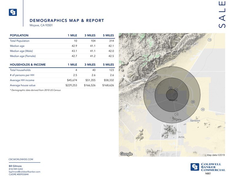Select the Route 58 shield beside Cameron label
This screenshot has width=234, height=180.
pyautogui.click(x=143, y=80)
